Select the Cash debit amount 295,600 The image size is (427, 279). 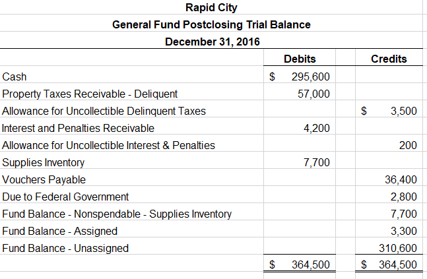[310, 77]
